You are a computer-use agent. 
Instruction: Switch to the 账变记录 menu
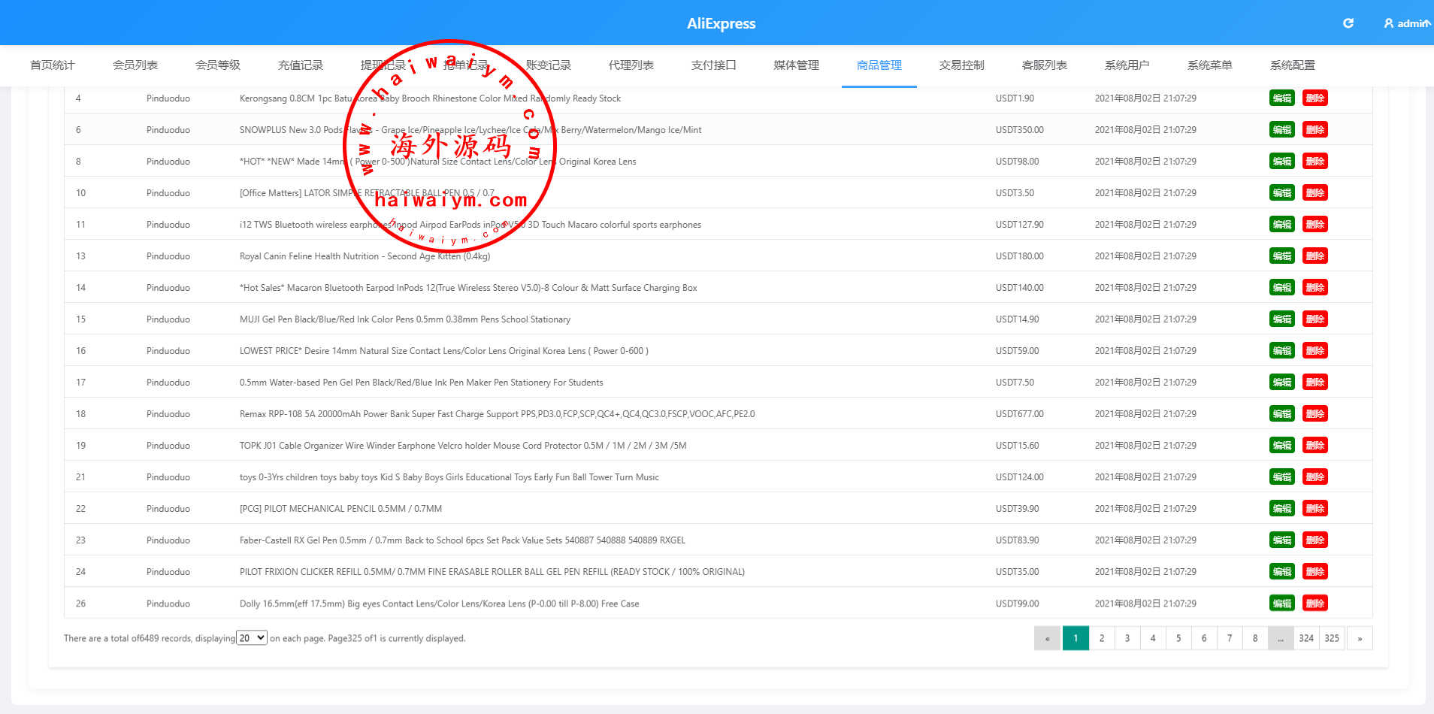coord(549,65)
